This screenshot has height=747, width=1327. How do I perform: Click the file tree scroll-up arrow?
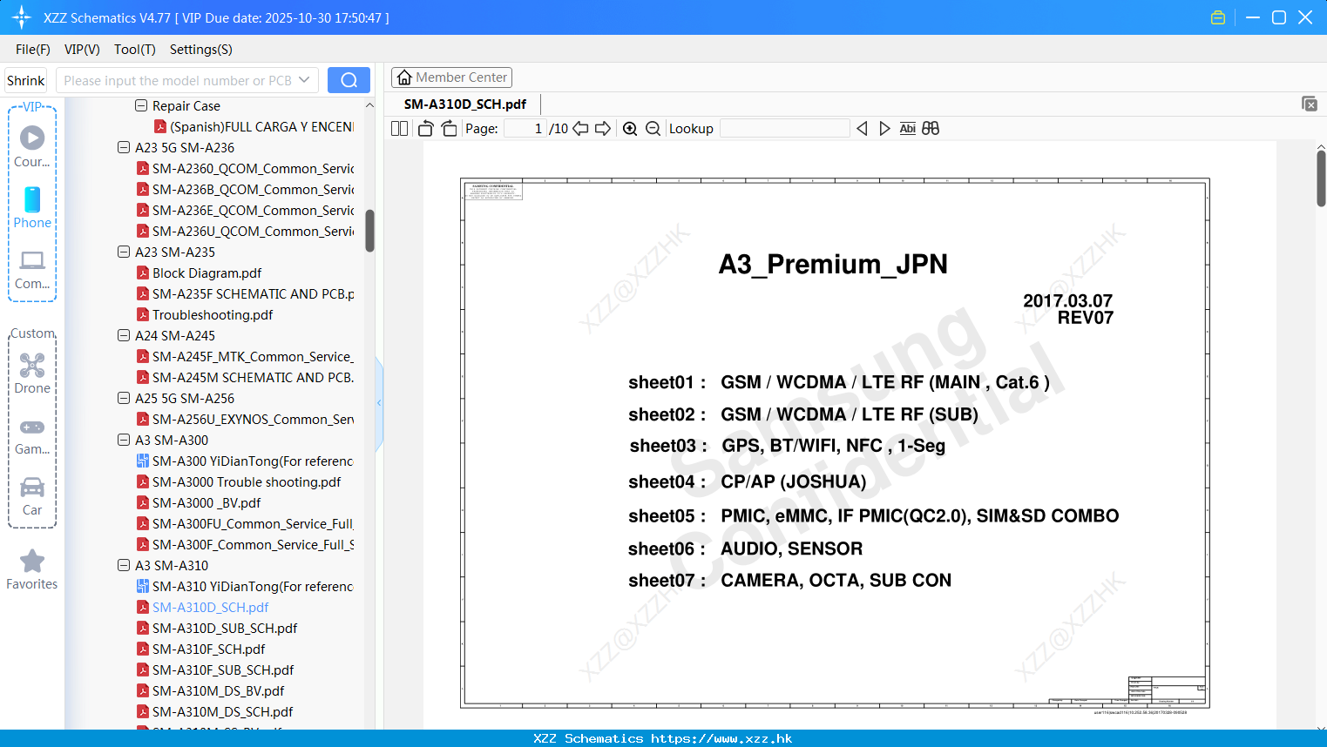coord(369,105)
